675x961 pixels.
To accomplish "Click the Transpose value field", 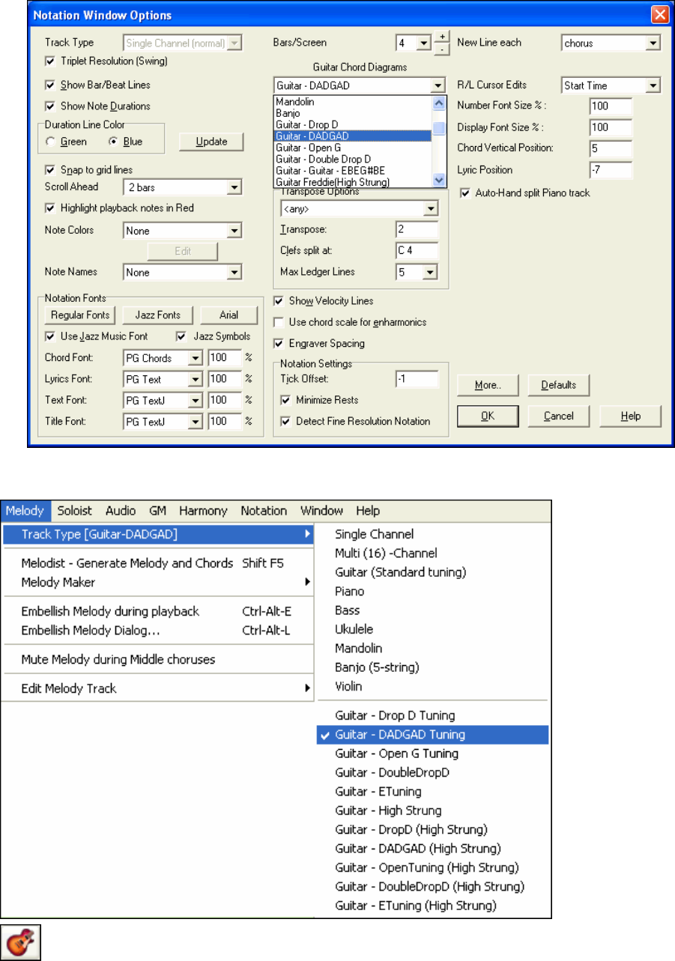I will coord(417,229).
